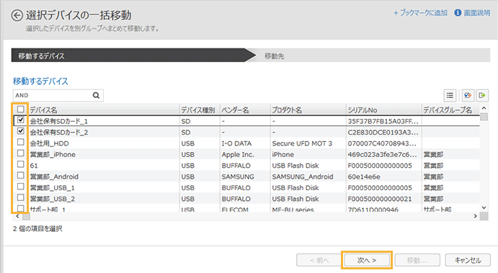Viewport: 498px width, 273px height.
Task: Click the SAMSUNG vendor cell
Action: point(245,176)
